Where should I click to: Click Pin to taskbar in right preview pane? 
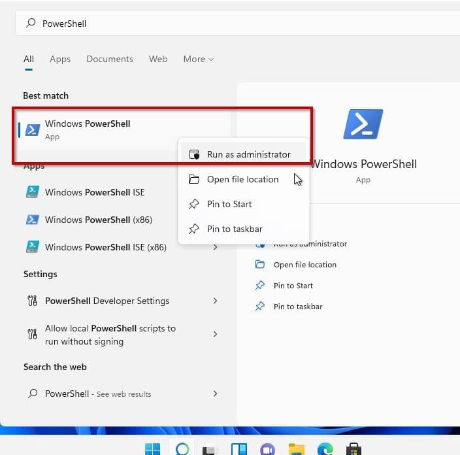(297, 307)
